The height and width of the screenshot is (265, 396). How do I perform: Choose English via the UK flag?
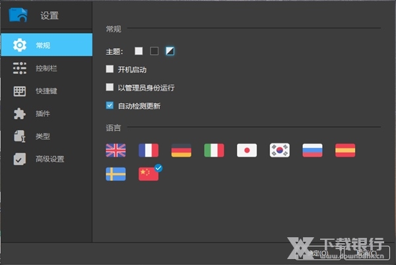115,150
